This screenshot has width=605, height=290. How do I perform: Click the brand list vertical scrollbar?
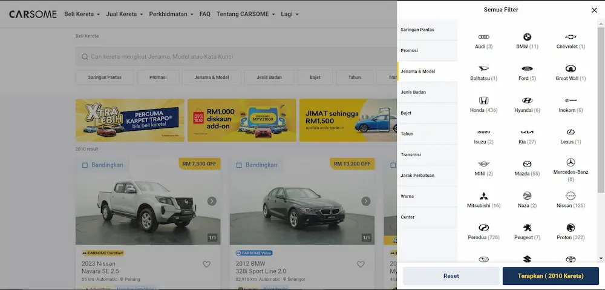pos(601,110)
